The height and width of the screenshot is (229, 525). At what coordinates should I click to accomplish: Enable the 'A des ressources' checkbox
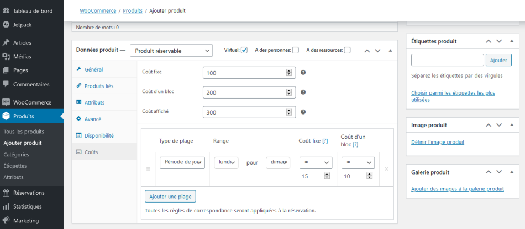click(x=347, y=50)
